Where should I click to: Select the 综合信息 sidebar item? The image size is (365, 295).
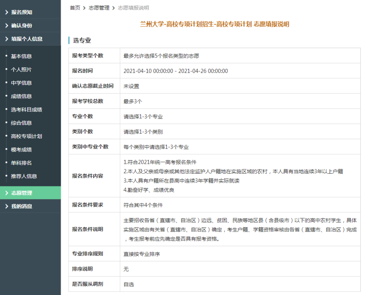(x=21, y=123)
